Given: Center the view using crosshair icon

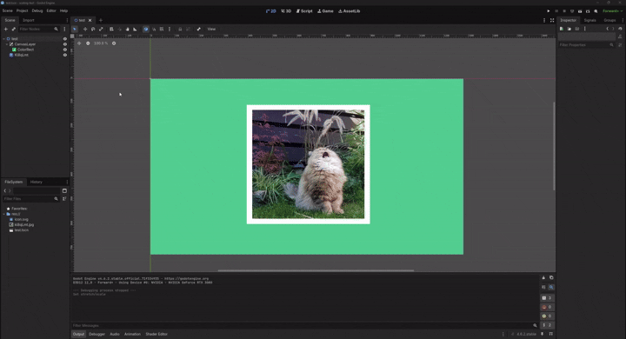Looking at the screenshot, I should pos(79,43).
